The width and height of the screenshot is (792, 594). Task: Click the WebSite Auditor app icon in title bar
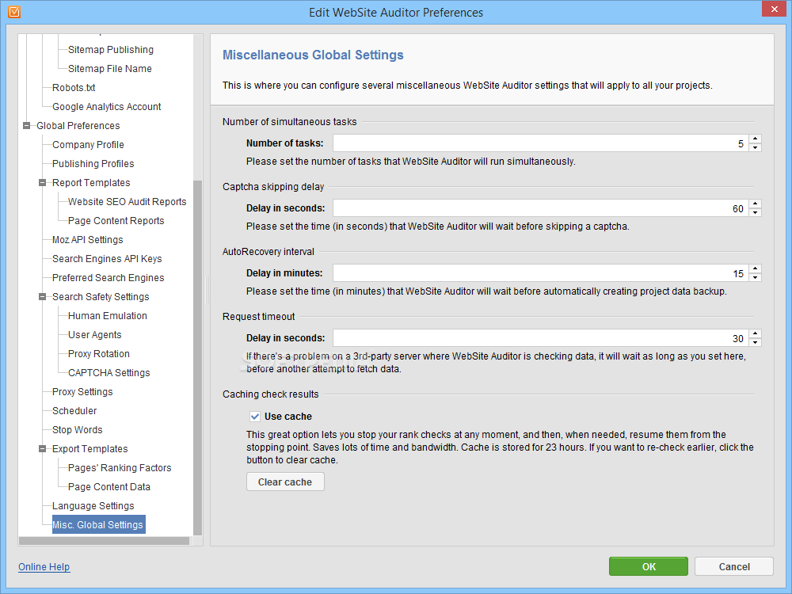pos(14,12)
